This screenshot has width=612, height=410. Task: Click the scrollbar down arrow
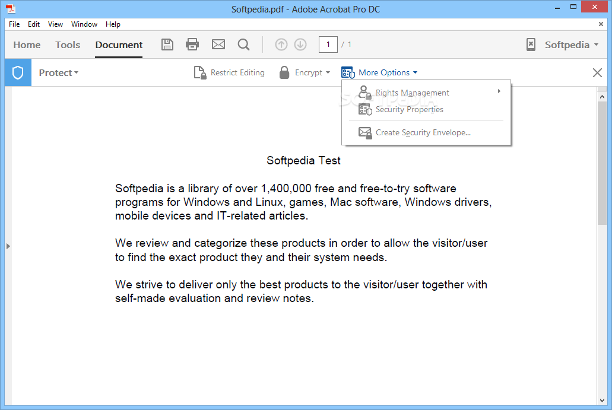602,401
